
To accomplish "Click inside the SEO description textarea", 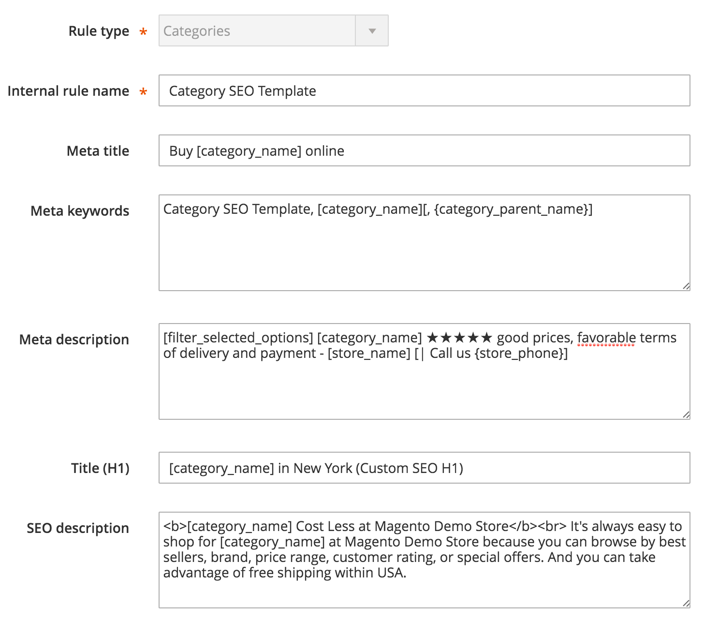I will (424, 560).
